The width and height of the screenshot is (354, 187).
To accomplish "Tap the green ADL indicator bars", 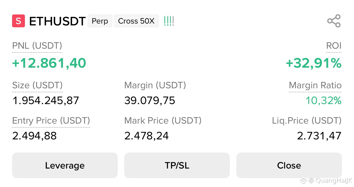I will tap(169, 21).
